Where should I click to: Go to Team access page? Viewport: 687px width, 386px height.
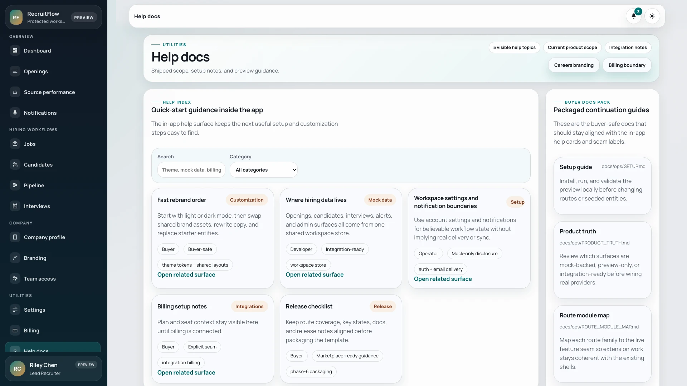[53, 279]
